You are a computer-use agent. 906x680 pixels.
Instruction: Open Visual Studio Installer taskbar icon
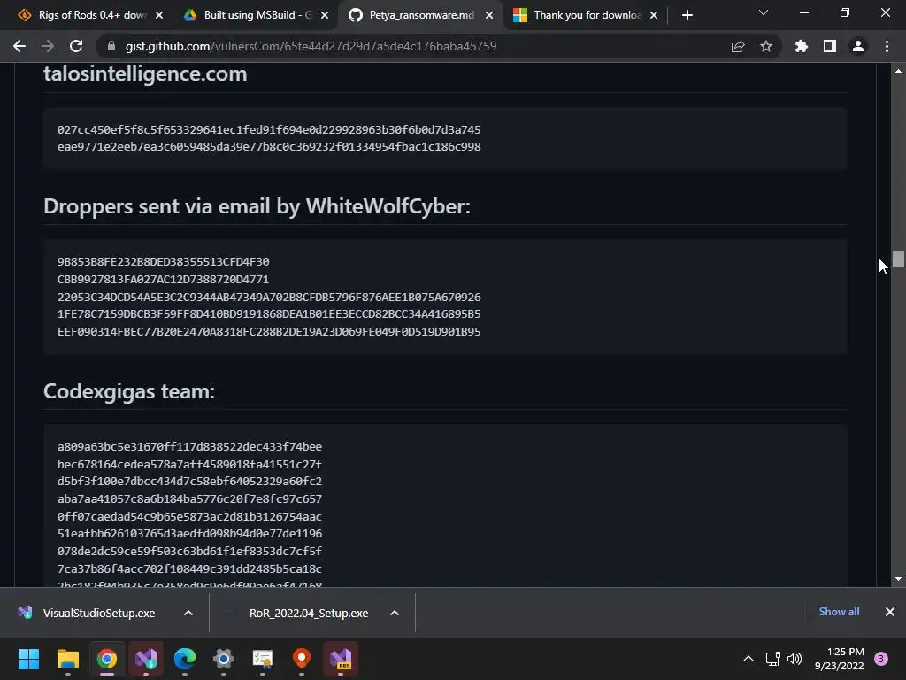click(x=146, y=659)
